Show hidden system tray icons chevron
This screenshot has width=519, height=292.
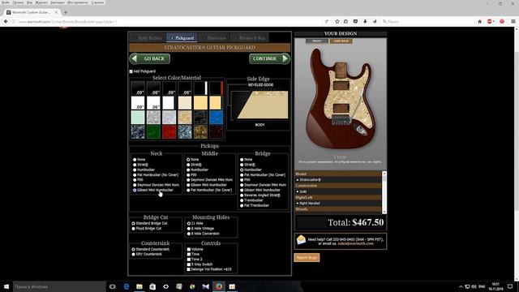pyautogui.click(x=461, y=286)
